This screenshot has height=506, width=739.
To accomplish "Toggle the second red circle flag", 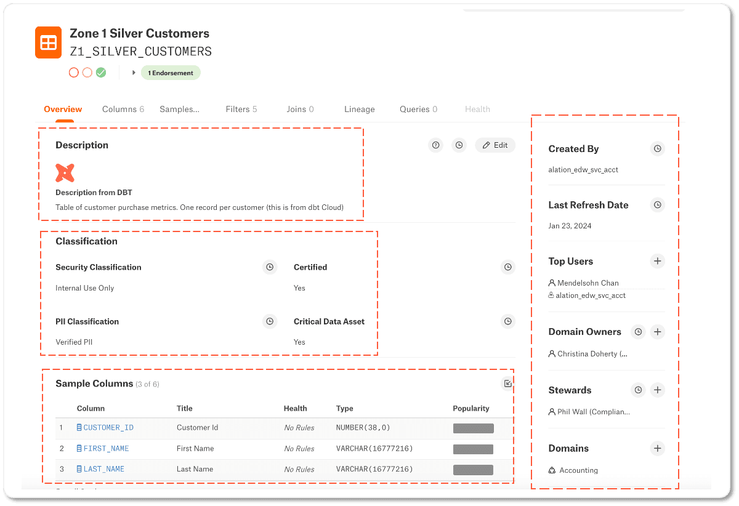I will pos(87,73).
